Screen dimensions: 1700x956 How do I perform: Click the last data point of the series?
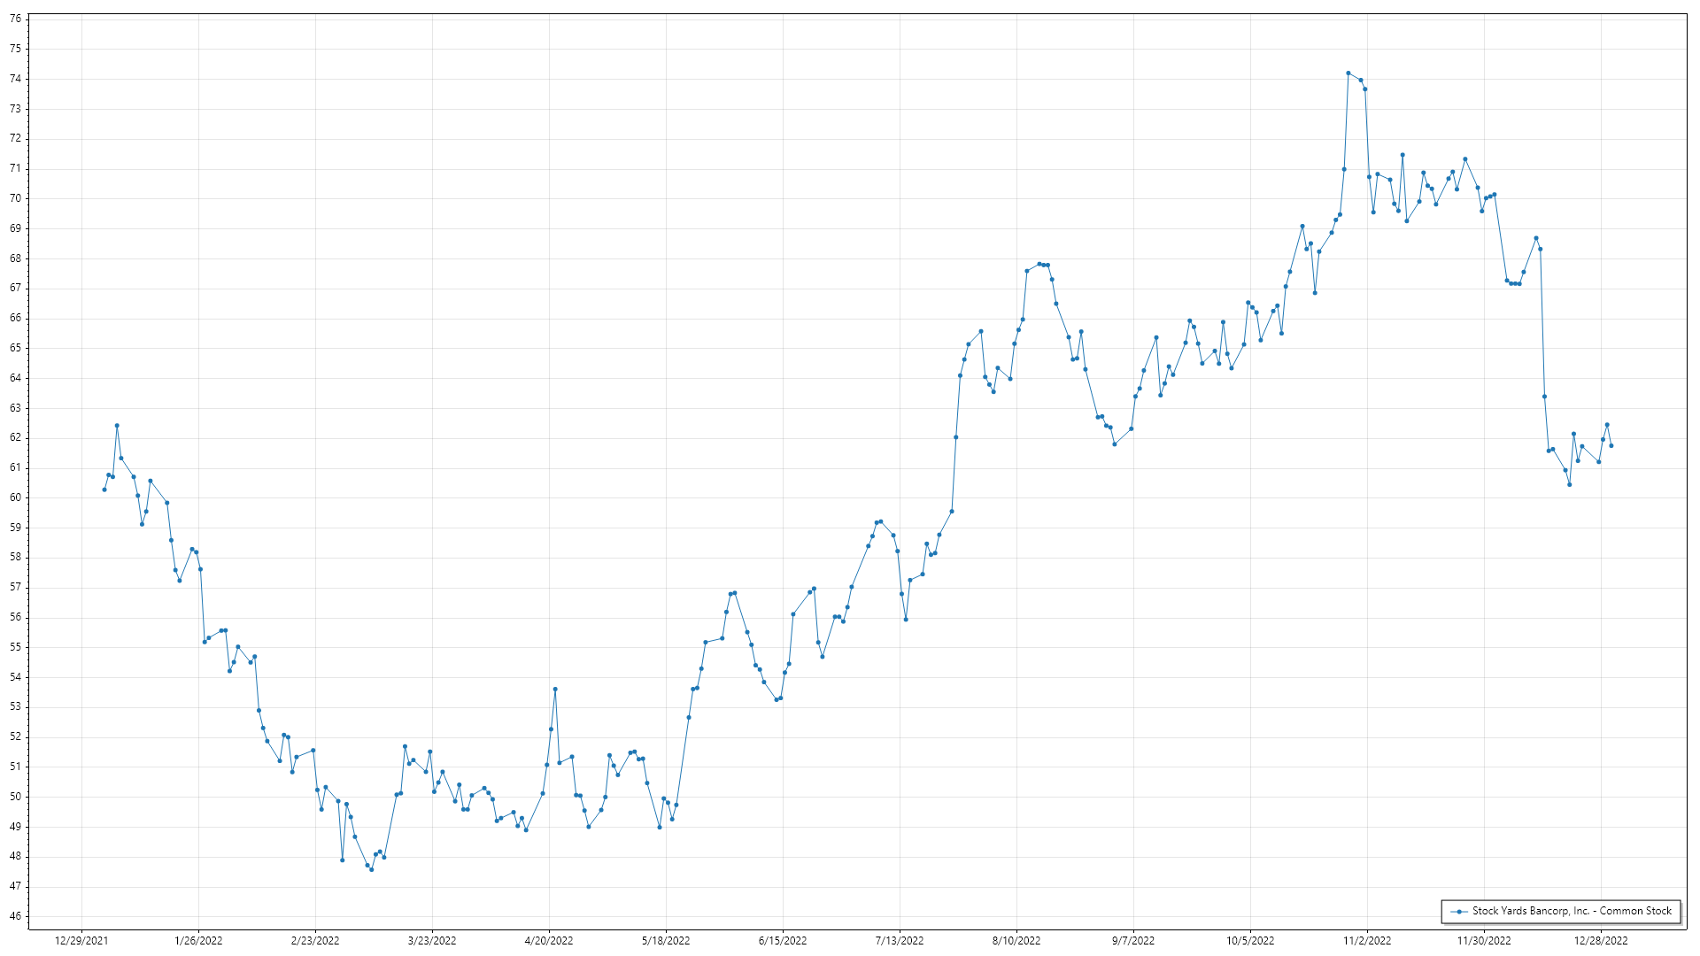pos(1611,445)
